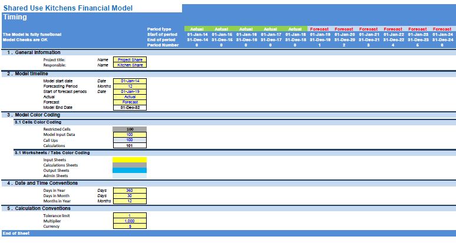Select the 31-Dec-16 end of period header cell
The height and width of the screenshot is (243, 456).
pos(246,39)
